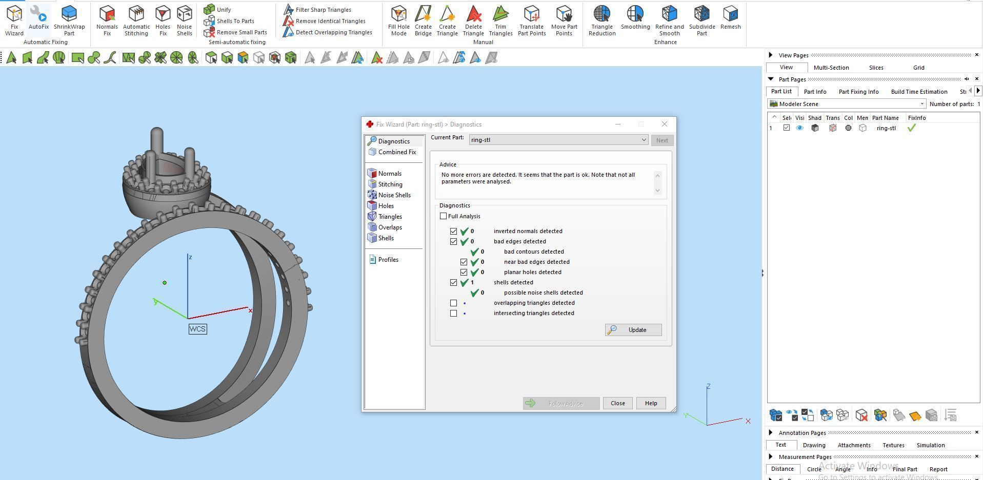Run the Holes Fix tool
This screenshot has width=983, height=480.
click(163, 21)
